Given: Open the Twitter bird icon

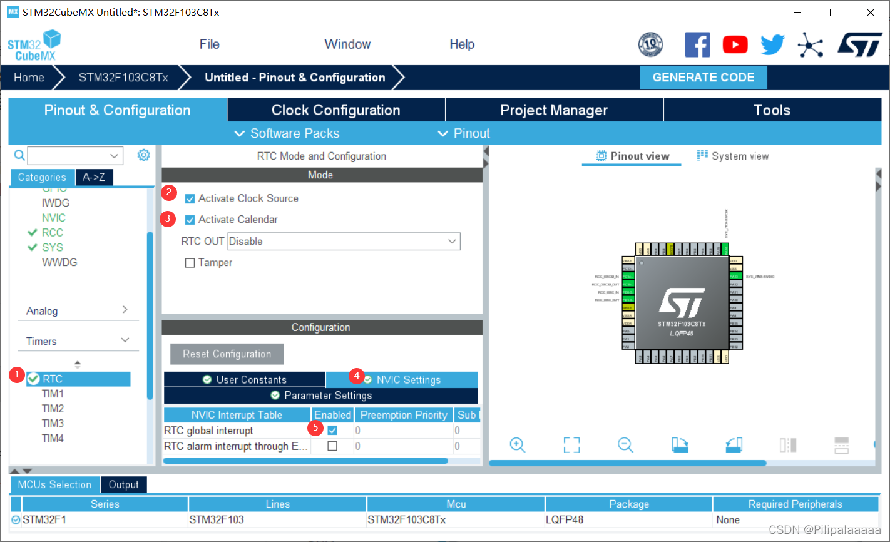Looking at the screenshot, I should point(772,44).
